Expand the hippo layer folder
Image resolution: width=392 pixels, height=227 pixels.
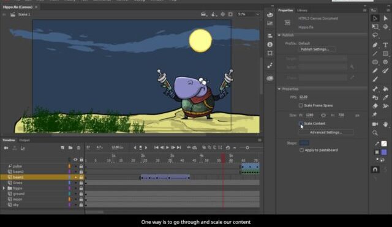(4, 188)
